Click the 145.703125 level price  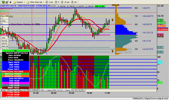pyautogui.click(x=148, y=33)
